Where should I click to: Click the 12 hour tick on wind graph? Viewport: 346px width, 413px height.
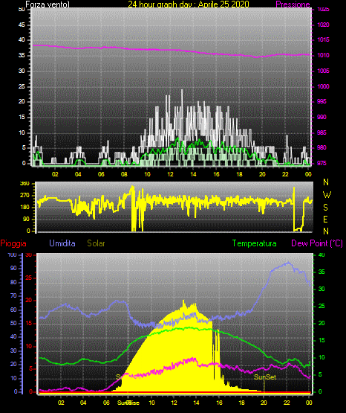click(170, 174)
